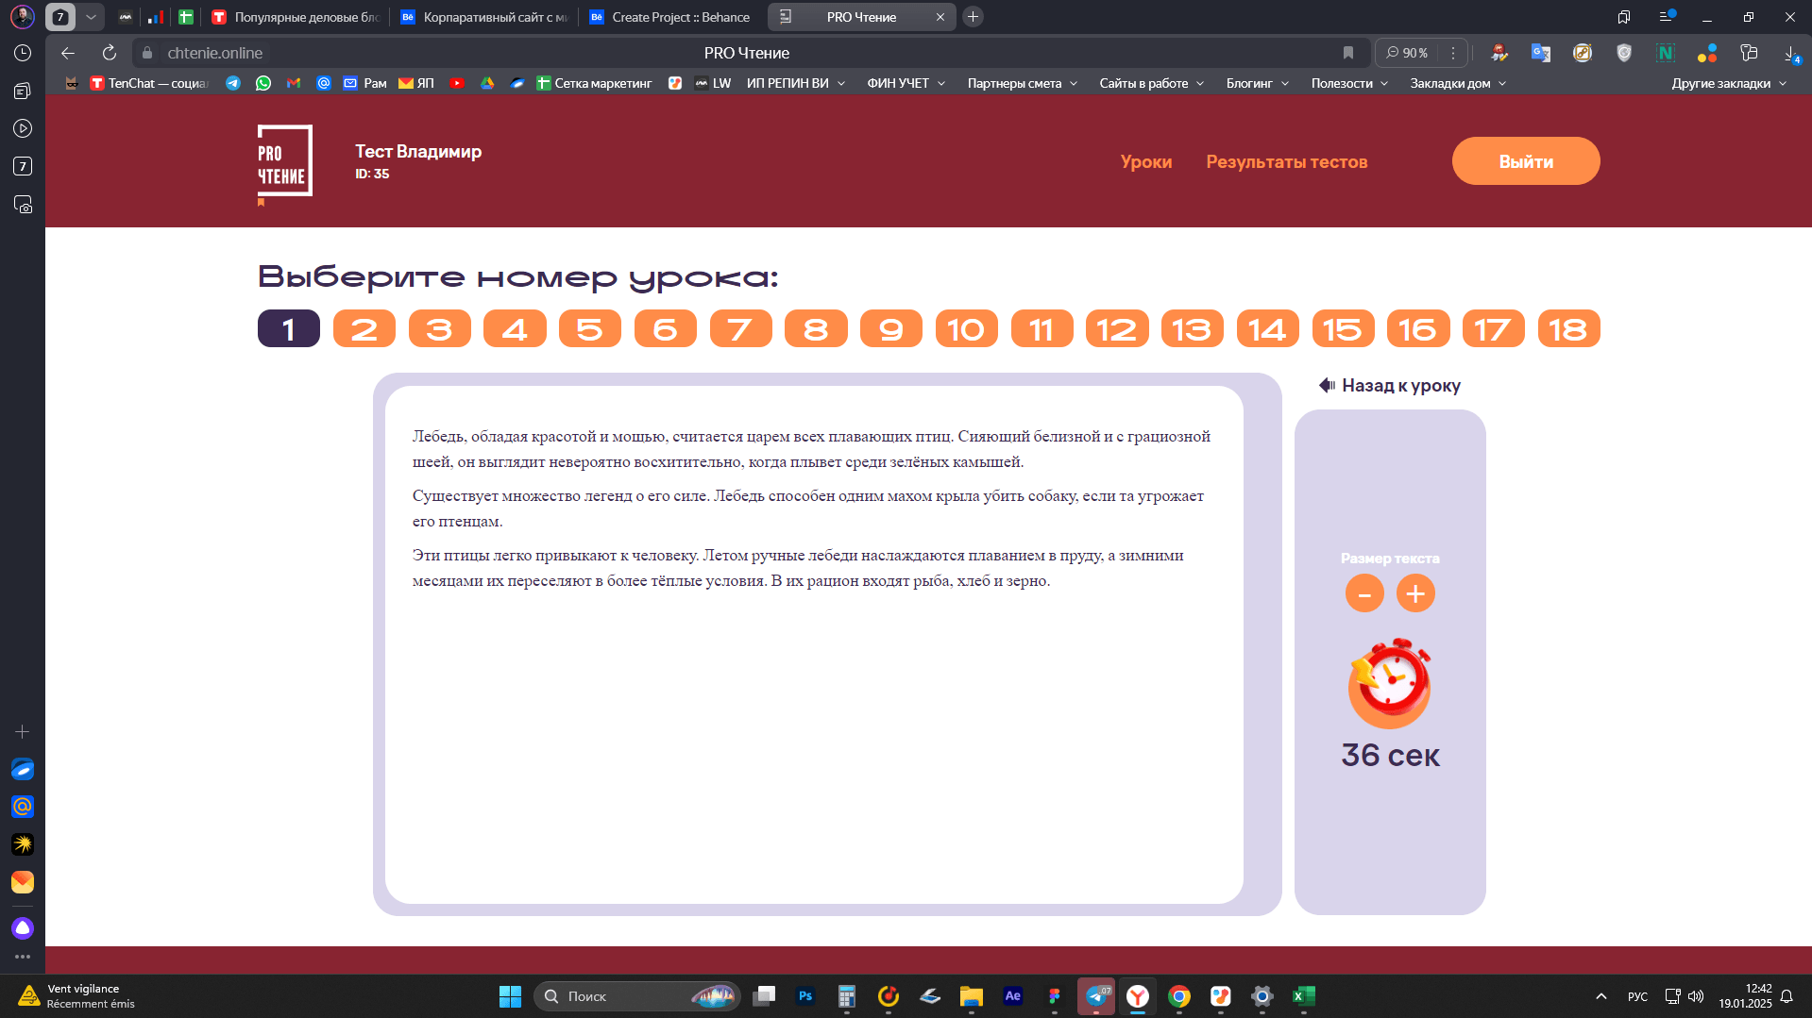This screenshot has height=1018, width=1812.
Task: Expand the Другие закладки folder
Action: click(1729, 83)
